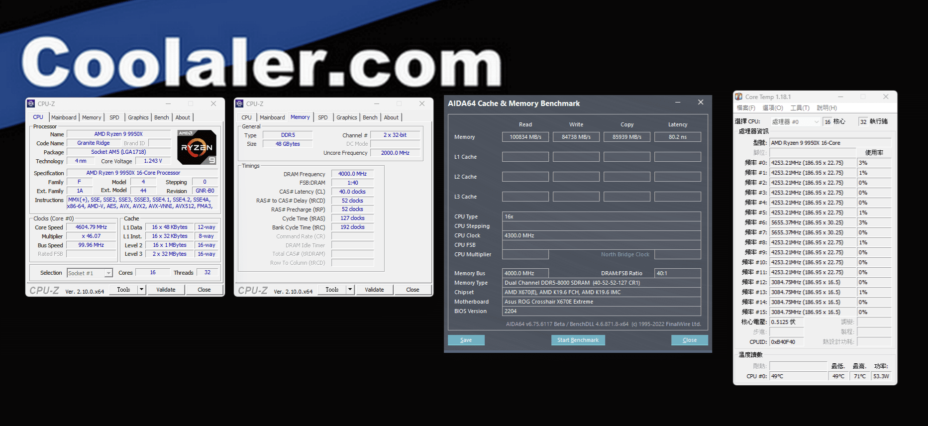Open the Tools (工具) menu in Core Temp
The width and height of the screenshot is (928, 426).
(x=800, y=108)
